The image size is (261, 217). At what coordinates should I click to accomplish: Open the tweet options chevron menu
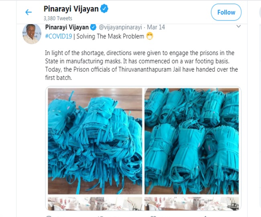pos(239,26)
